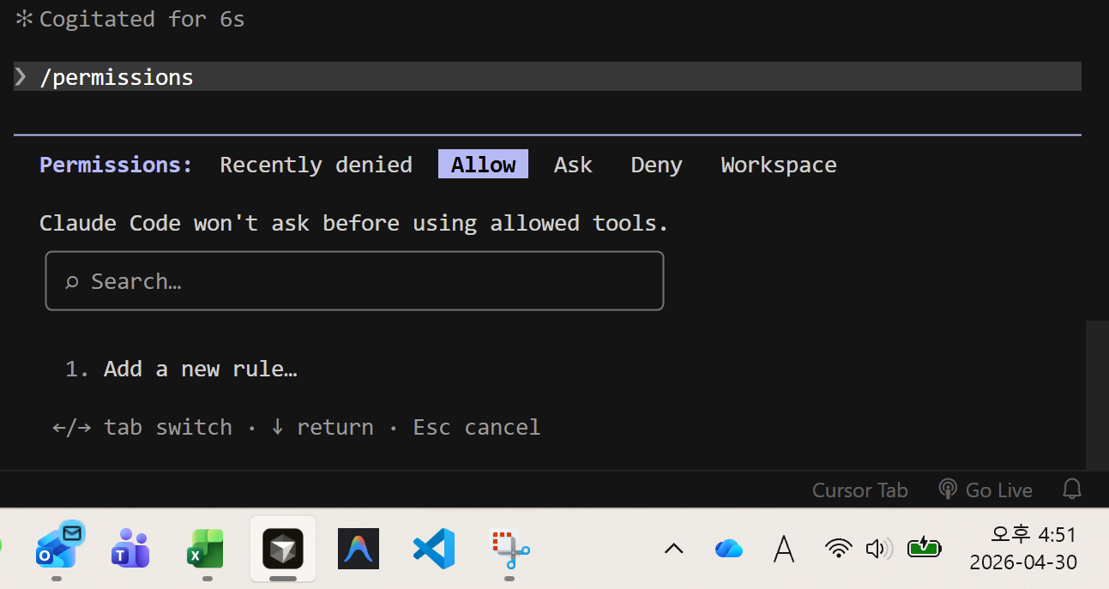Launch Excel from the taskbar
1109x589 pixels.
click(x=206, y=548)
